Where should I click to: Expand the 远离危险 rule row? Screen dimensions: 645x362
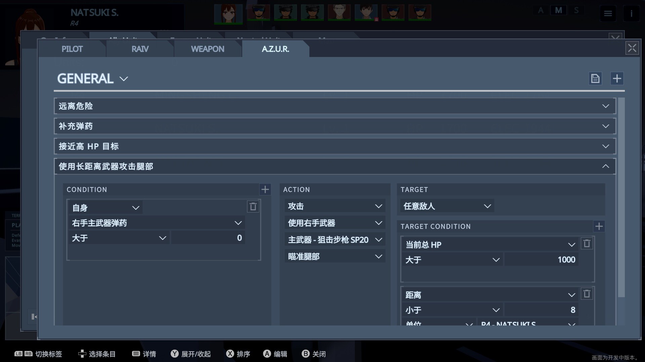(x=605, y=106)
